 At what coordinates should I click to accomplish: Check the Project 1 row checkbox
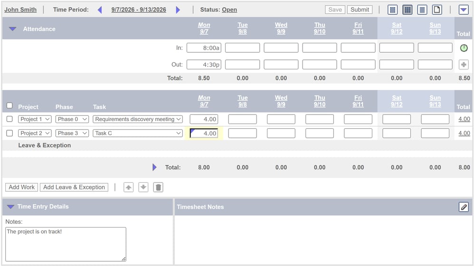click(x=9, y=119)
